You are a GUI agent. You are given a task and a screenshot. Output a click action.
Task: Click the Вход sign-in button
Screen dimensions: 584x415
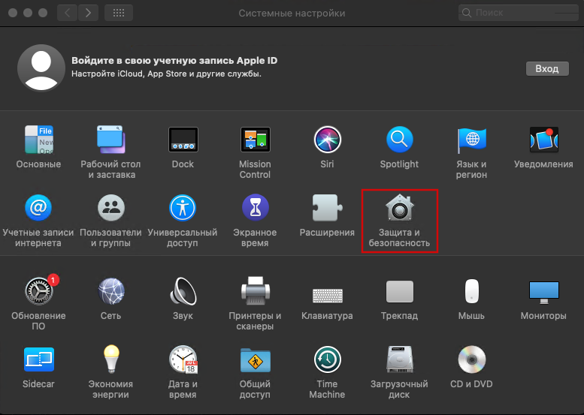tap(547, 69)
